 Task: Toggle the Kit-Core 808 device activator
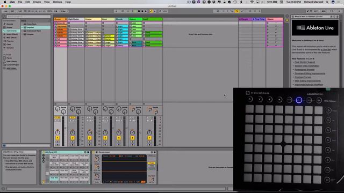click(x=44, y=152)
